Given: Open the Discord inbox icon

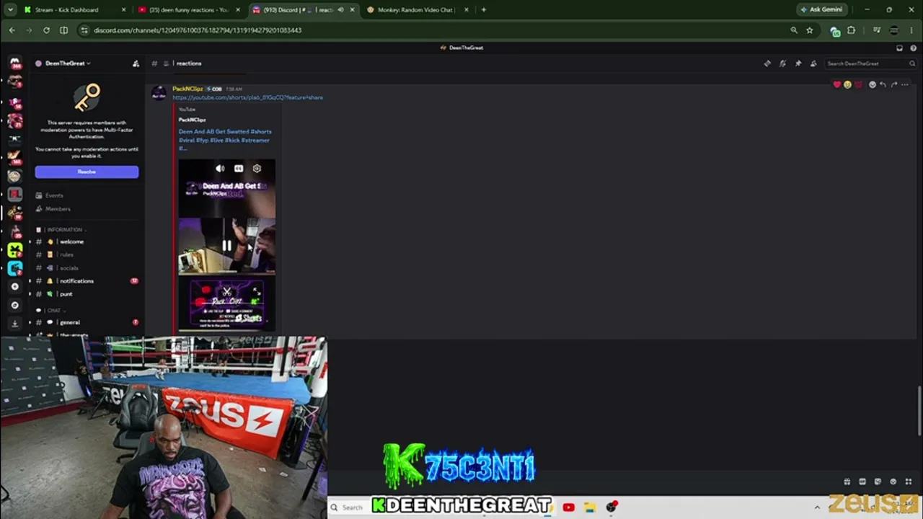Looking at the screenshot, I should [x=899, y=48].
